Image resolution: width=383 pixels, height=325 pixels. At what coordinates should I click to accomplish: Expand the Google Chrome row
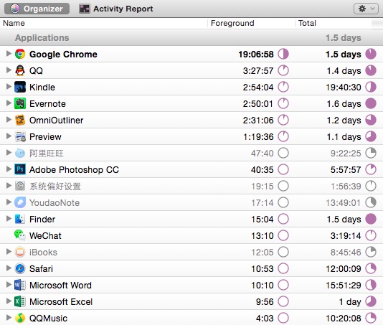click(x=9, y=54)
